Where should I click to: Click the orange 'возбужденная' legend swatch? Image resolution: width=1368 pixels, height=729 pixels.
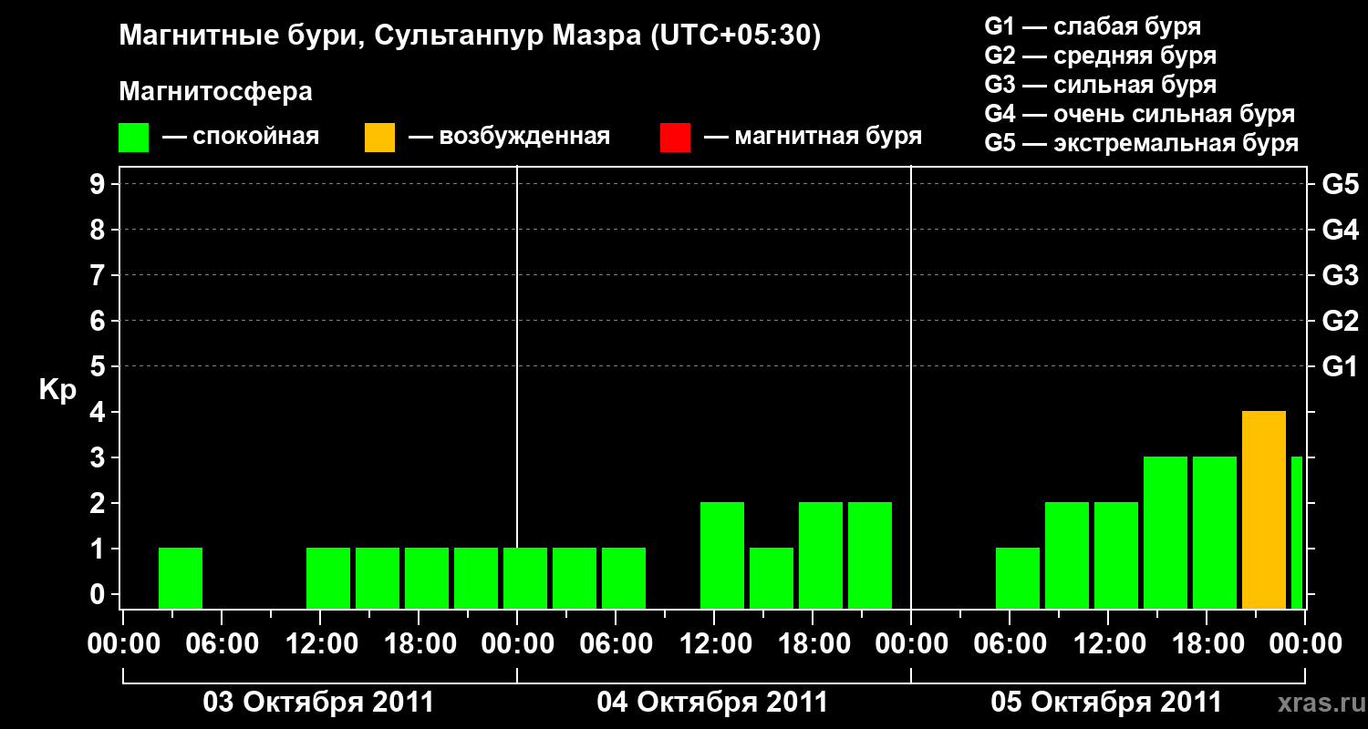pos(379,138)
